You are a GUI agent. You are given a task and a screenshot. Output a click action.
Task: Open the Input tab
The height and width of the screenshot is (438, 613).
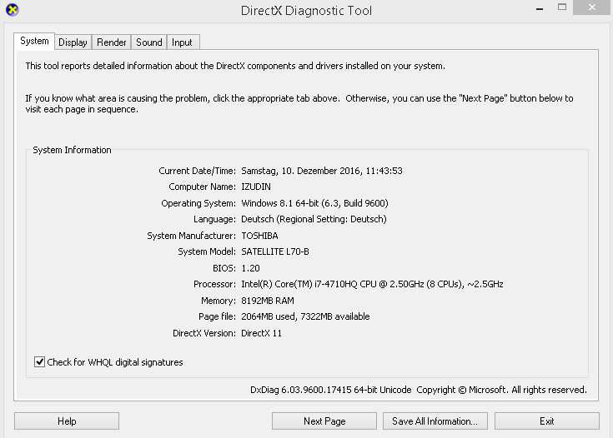182,42
